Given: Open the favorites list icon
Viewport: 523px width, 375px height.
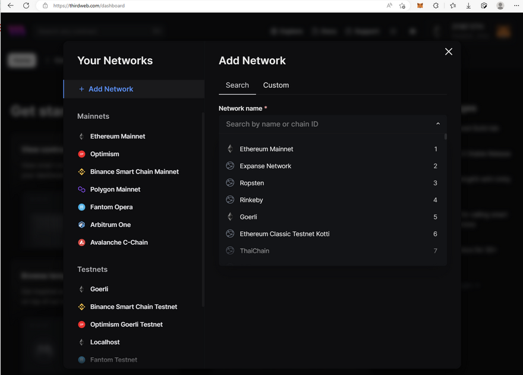Looking at the screenshot, I should coord(453,6).
